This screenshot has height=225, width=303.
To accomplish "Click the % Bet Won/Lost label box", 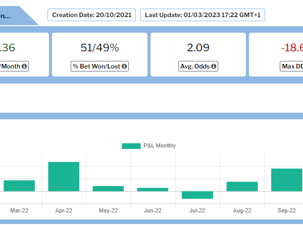I will point(99,66).
